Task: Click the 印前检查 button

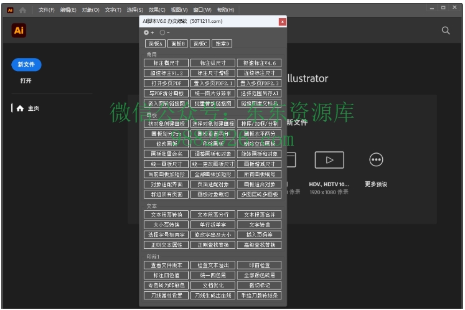Action: 259,265
